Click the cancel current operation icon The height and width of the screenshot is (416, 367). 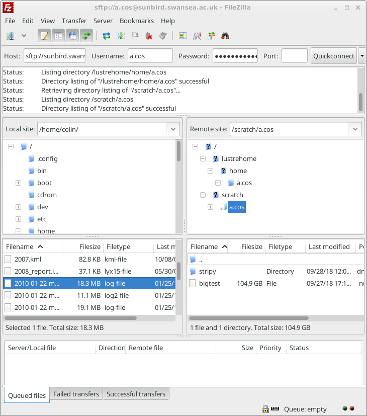pos(135,36)
